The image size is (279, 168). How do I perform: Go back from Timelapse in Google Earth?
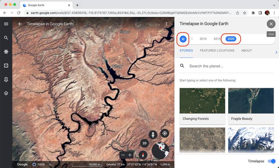tap(20, 24)
